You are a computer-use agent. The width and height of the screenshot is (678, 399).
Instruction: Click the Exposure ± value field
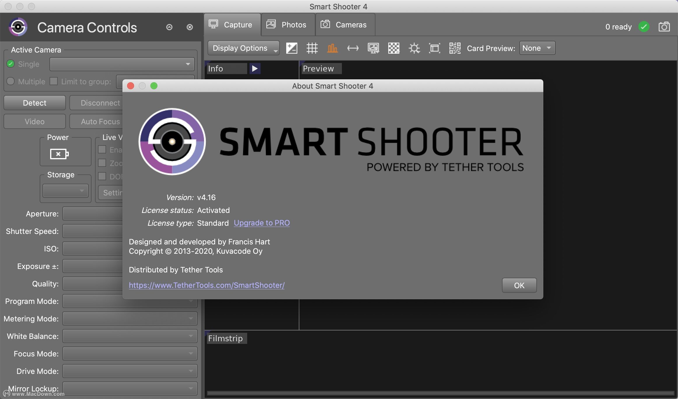[93, 266]
